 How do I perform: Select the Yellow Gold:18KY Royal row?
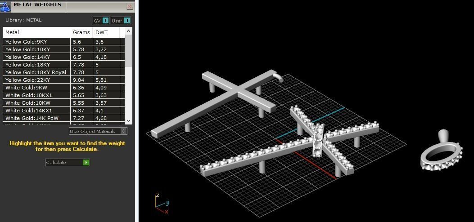point(63,72)
